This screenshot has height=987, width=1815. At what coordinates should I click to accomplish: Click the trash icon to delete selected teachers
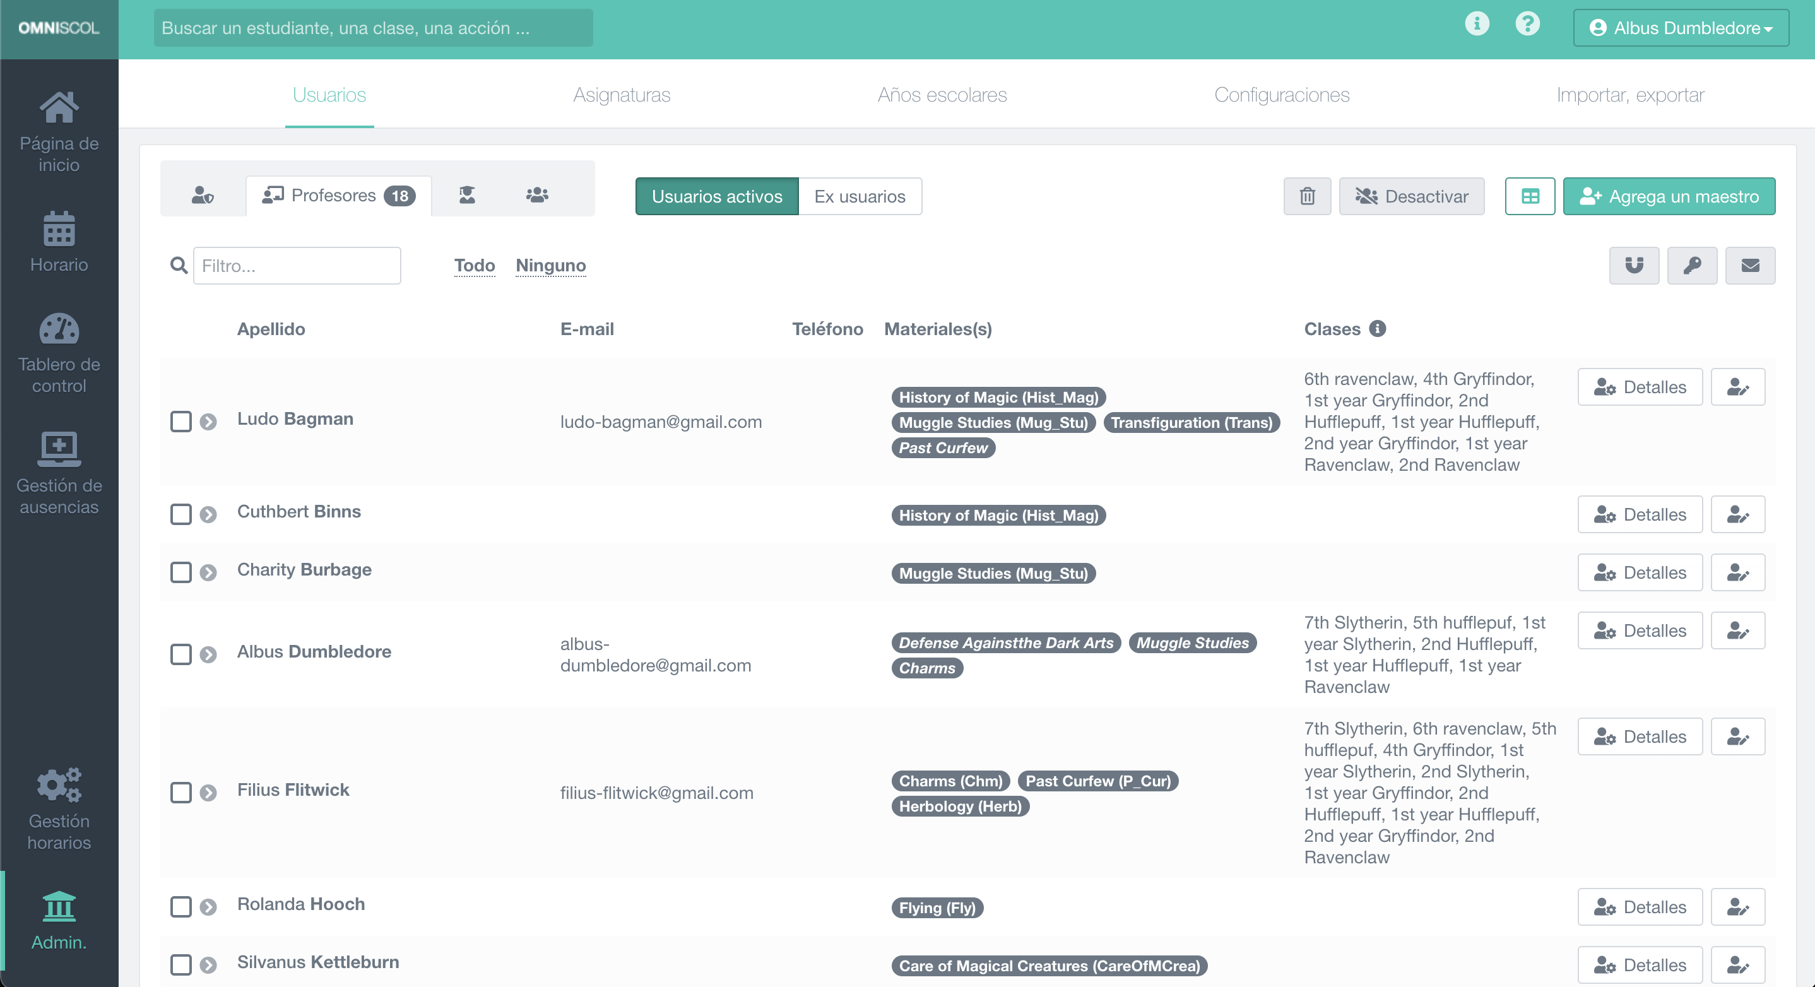[x=1307, y=196]
